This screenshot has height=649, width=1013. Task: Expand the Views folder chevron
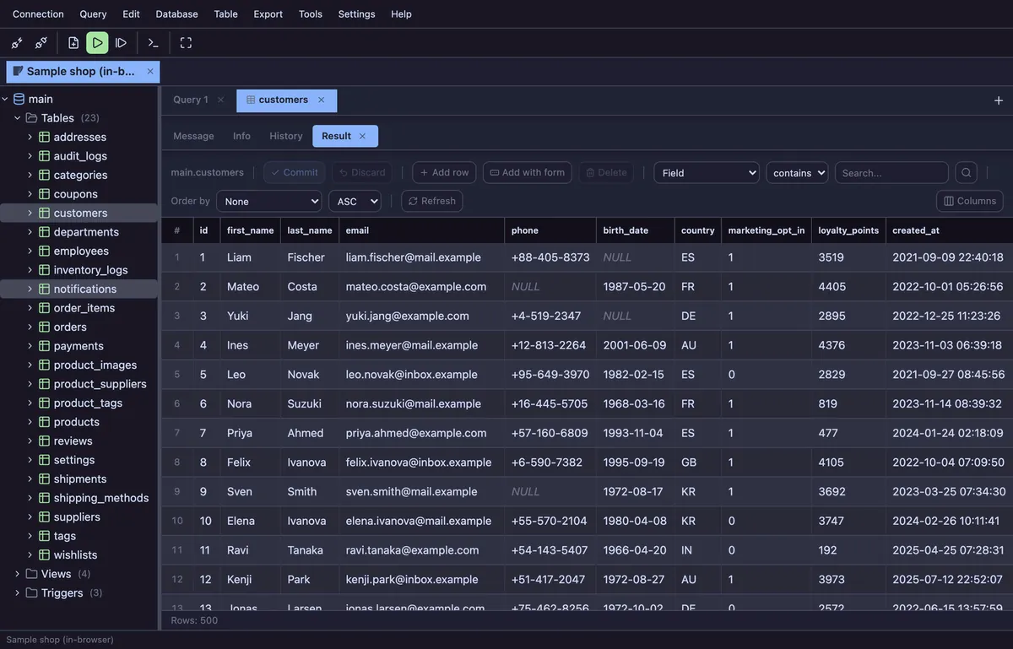pyautogui.click(x=17, y=574)
